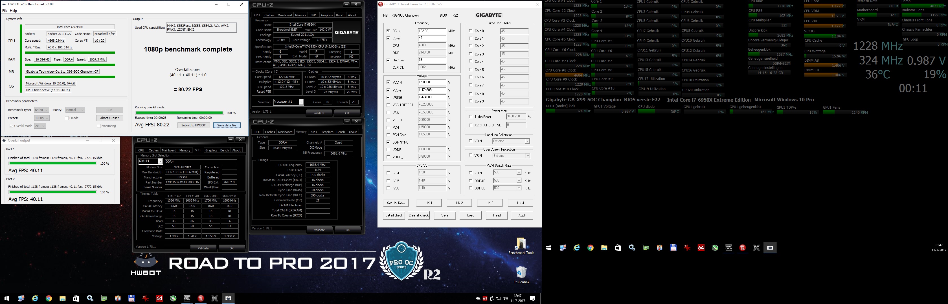
Task: Click Validate in the CPU-Z SPD window
Action: [x=203, y=248]
